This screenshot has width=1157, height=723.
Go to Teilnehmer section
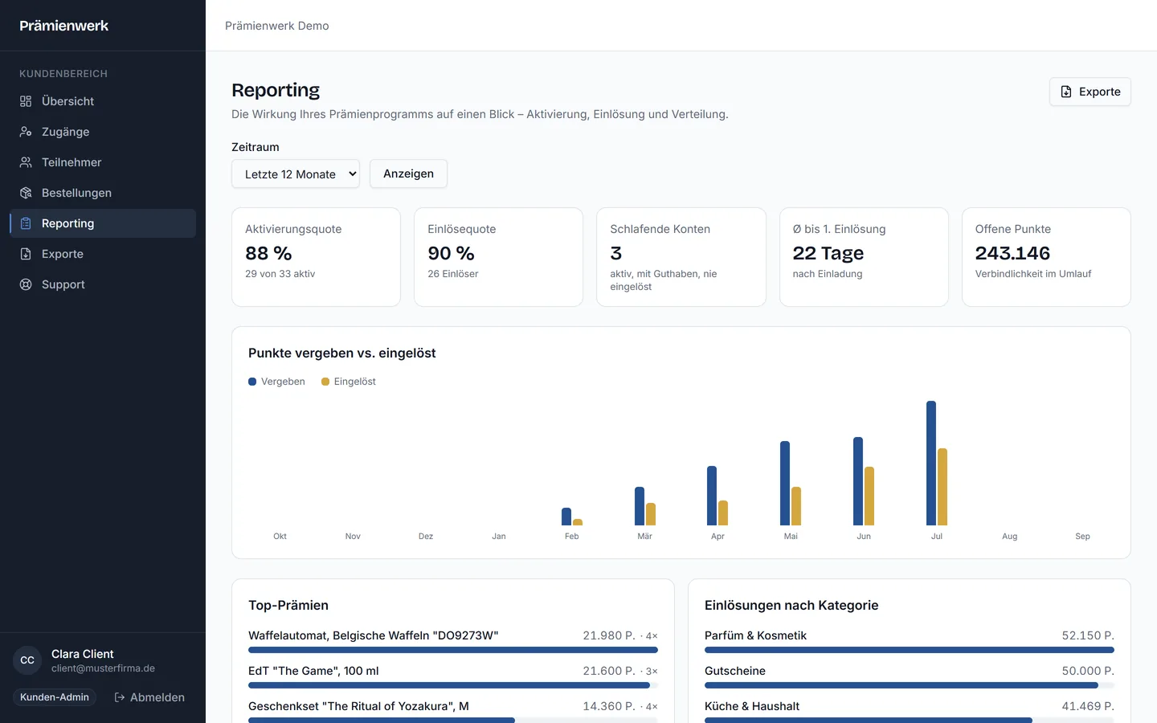click(103, 162)
